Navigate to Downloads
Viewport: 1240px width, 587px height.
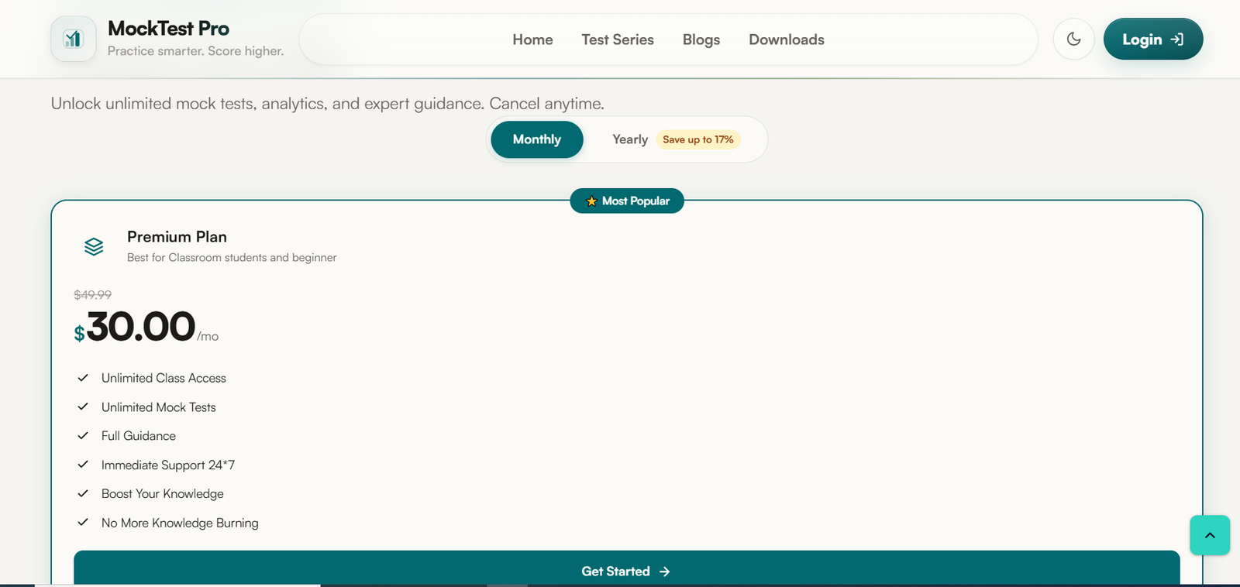point(787,39)
